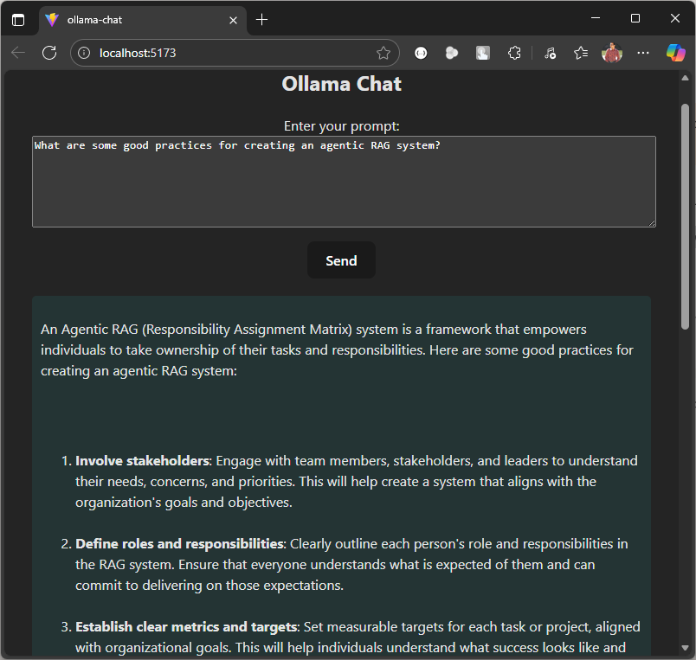Screen dimensions: 696x660
Task: Click the scrollbar down arrow
Action: (686, 648)
